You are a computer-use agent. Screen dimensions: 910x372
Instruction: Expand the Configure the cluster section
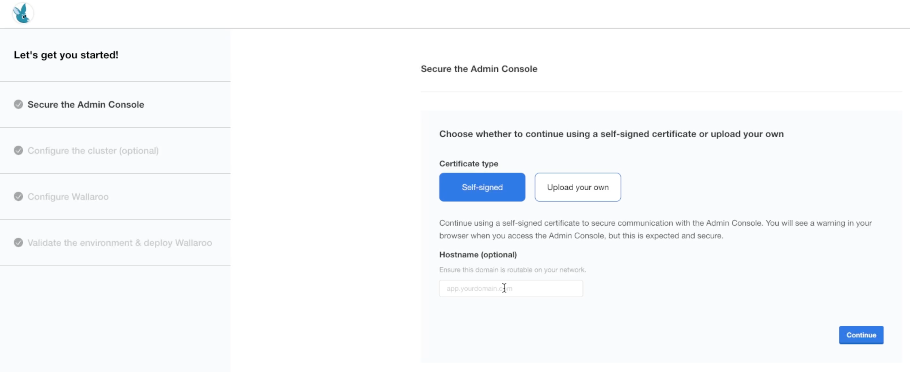[x=93, y=150]
